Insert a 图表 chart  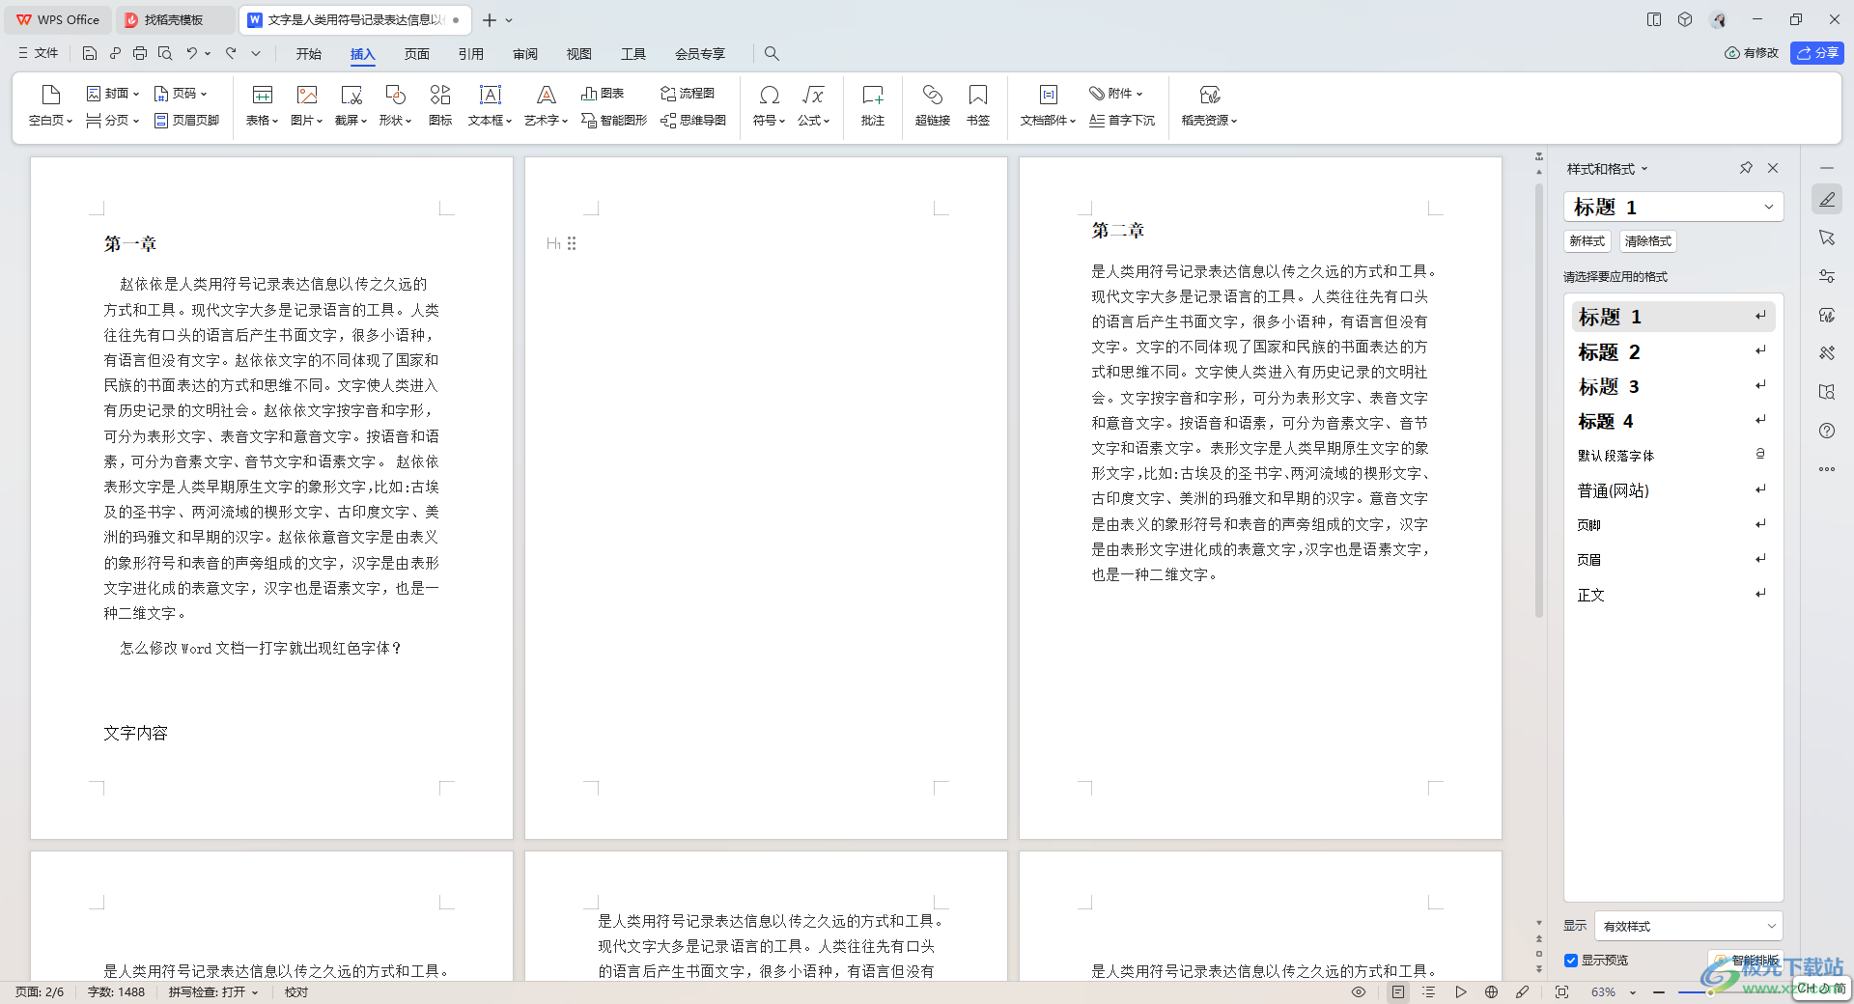[603, 94]
